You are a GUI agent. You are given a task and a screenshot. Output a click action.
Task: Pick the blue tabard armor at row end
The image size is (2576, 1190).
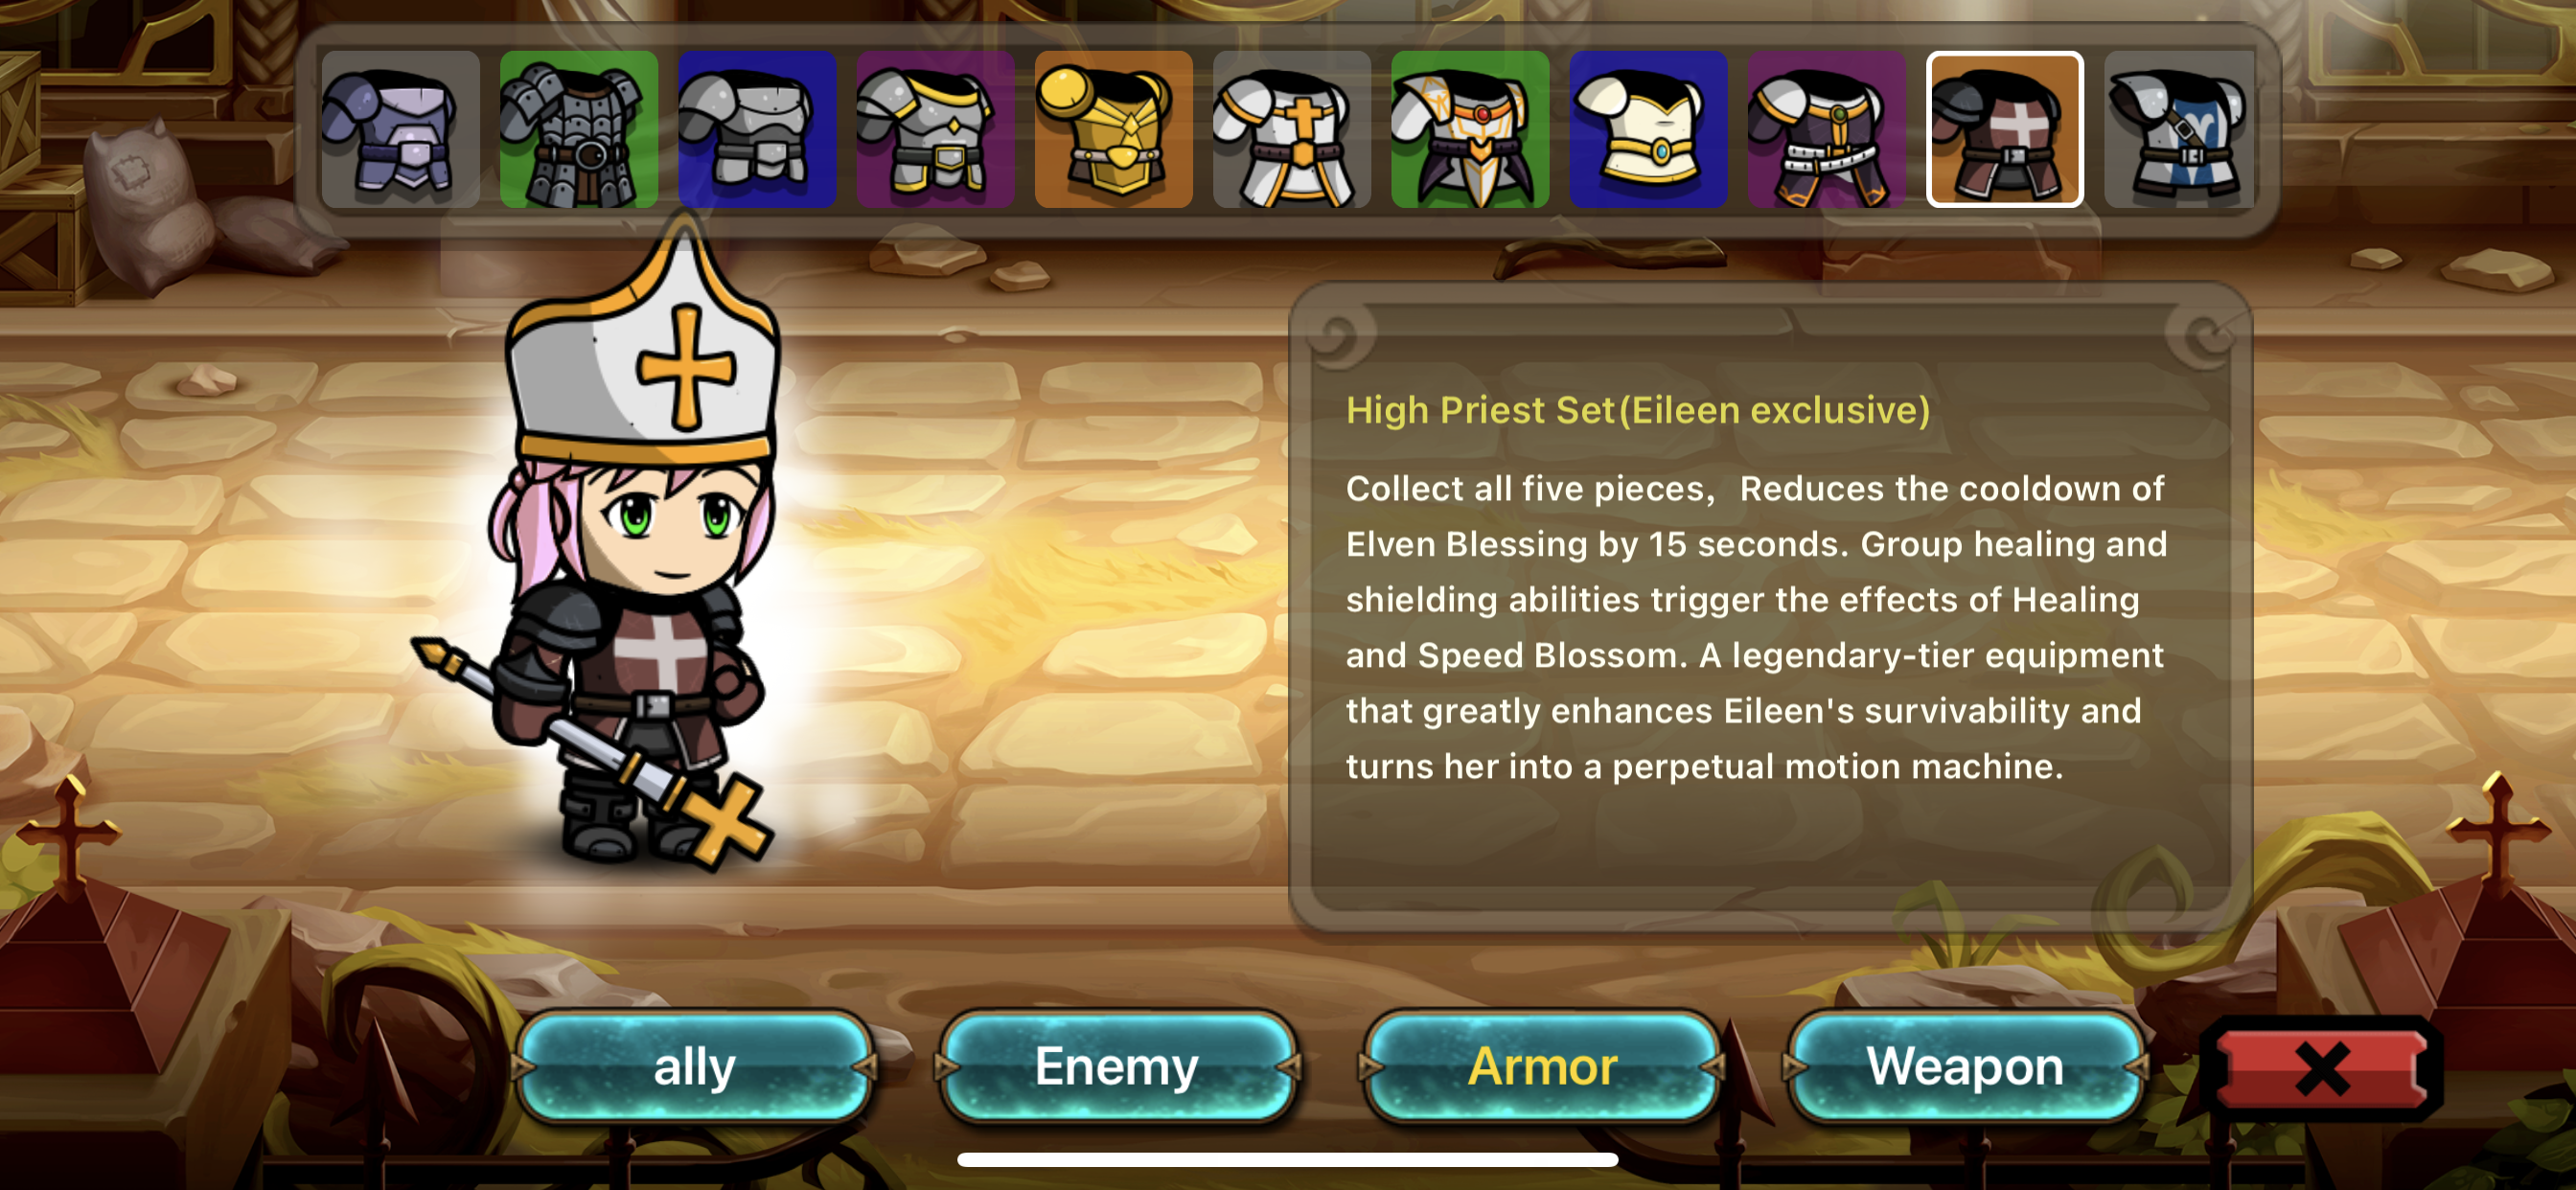(x=2179, y=130)
